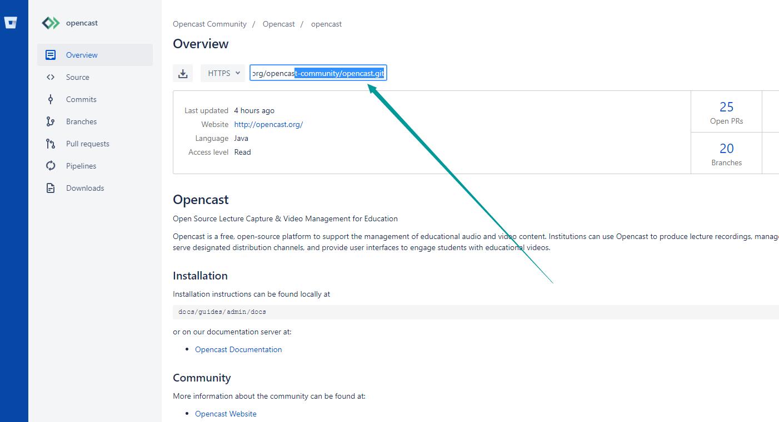Click the opencast repository name in sidebar

click(x=82, y=23)
